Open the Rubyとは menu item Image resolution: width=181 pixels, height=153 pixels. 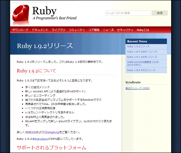[x=143, y=30]
